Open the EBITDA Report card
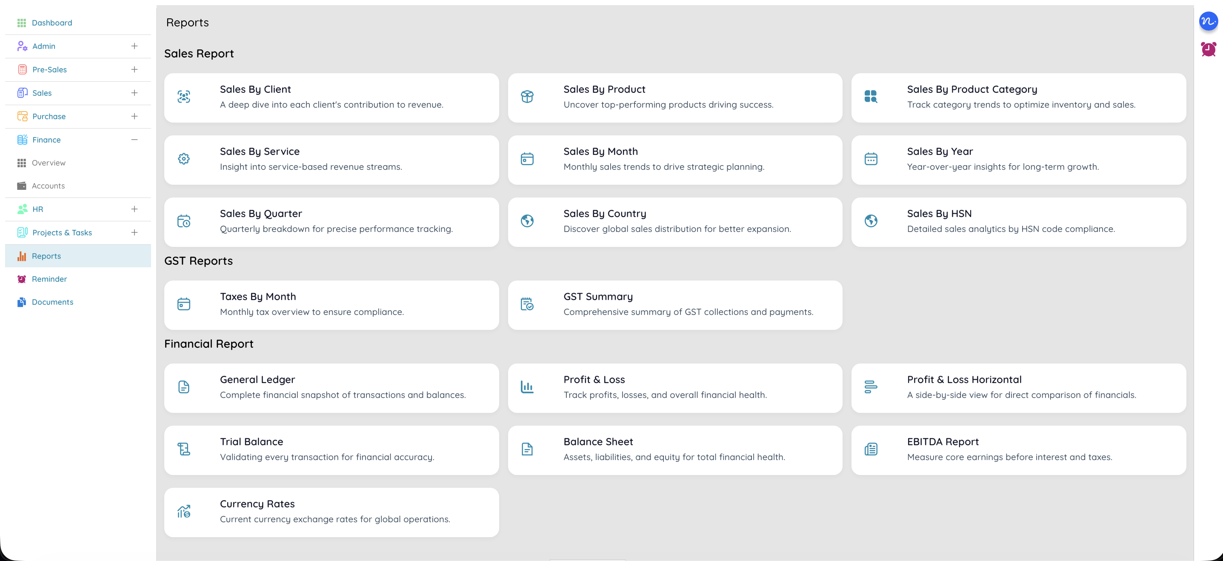The image size is (1223, 561). pos(1018,450)
